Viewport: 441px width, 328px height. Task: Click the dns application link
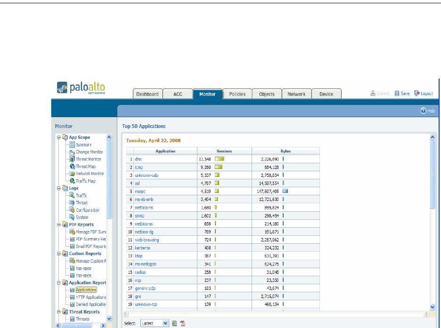tap(138, 159)
